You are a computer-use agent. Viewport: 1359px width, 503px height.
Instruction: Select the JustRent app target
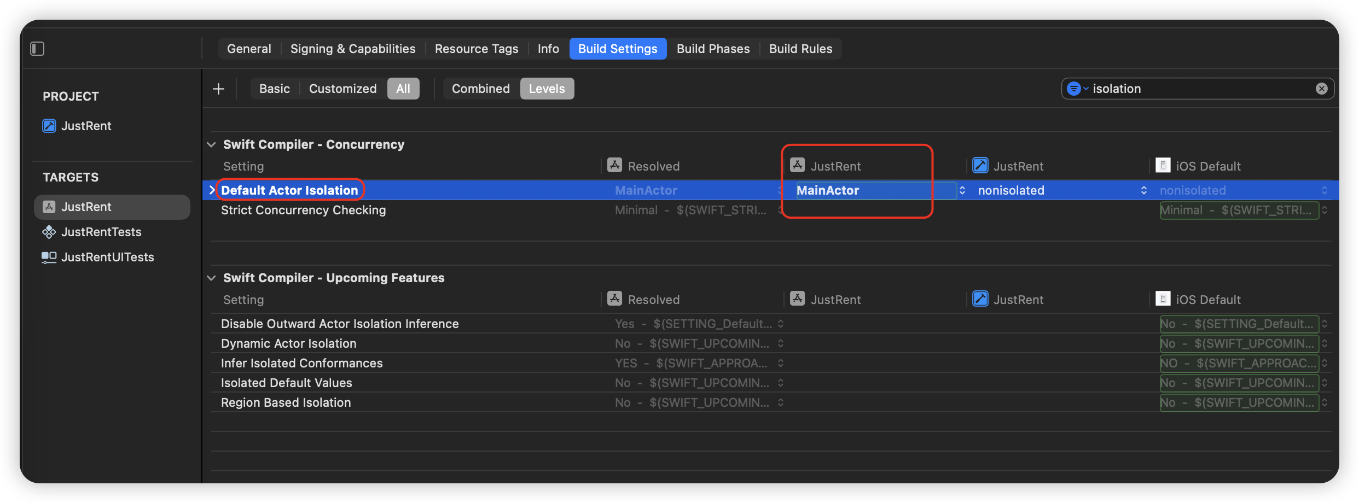86,207
